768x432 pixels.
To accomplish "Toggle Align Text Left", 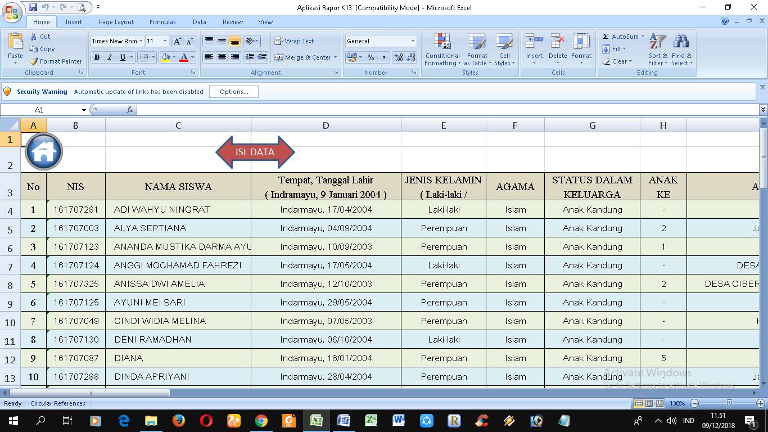I will (209, 57).
